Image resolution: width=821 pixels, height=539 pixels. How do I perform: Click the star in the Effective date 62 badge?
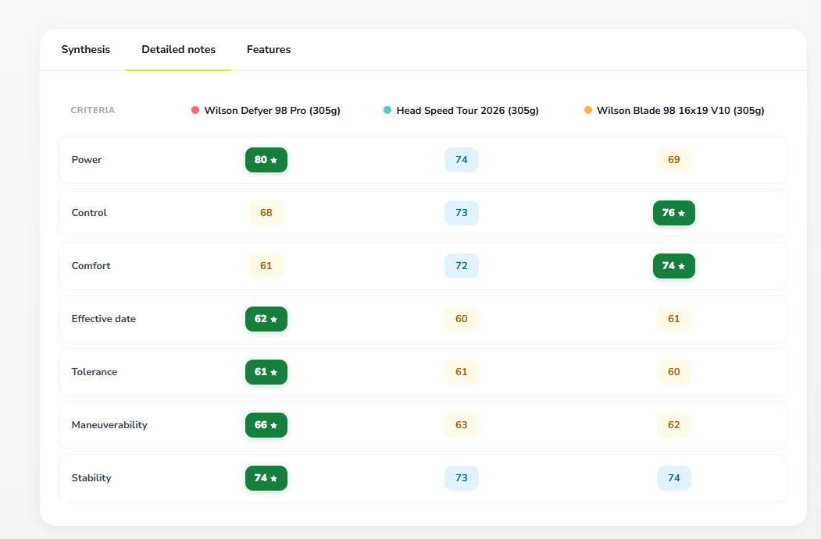[x=274, y=320]
